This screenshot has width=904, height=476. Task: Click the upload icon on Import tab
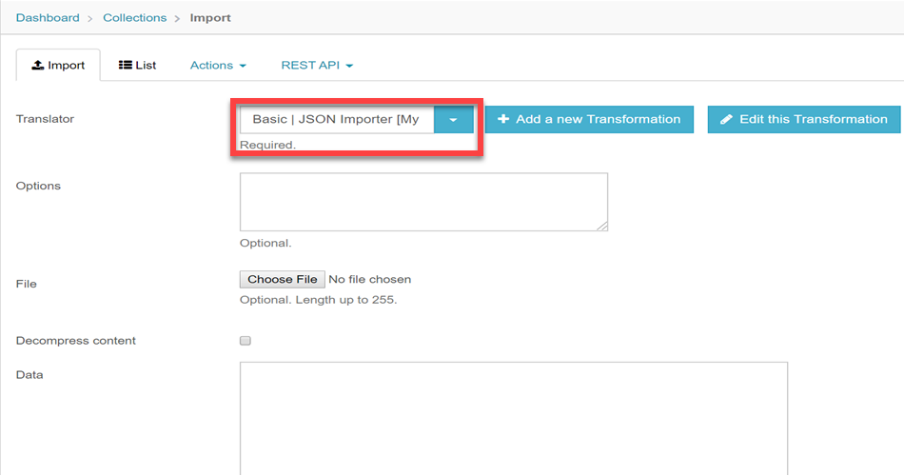tap(37, 65)
